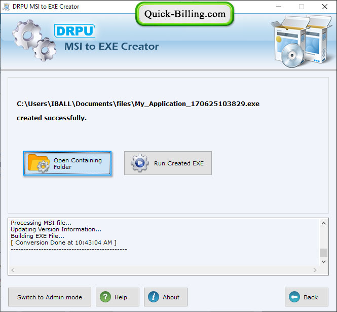
Task: Select the 'Conversion Done at 10:43:04 AM' line
Action: 64,242
